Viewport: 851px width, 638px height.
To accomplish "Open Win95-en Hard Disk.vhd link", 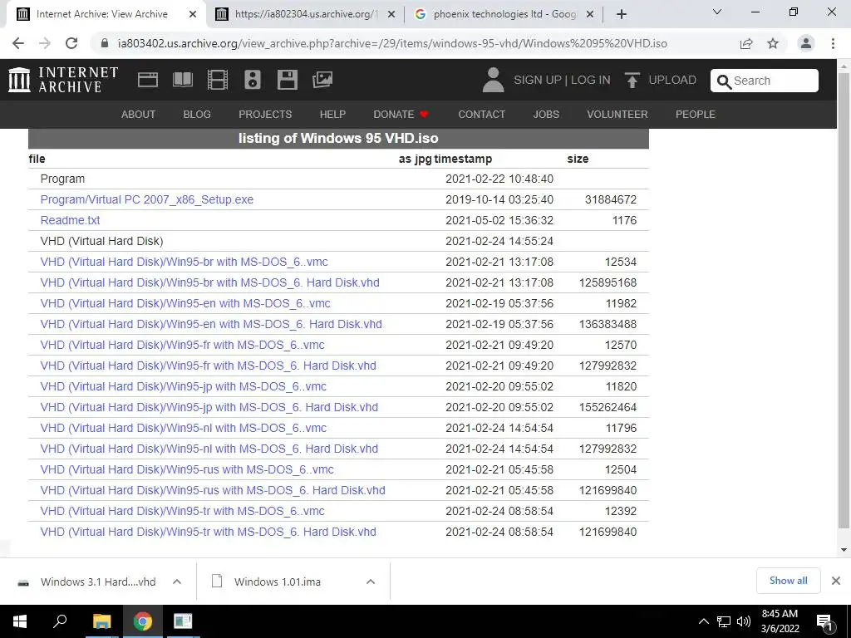I will coord(211,325).
